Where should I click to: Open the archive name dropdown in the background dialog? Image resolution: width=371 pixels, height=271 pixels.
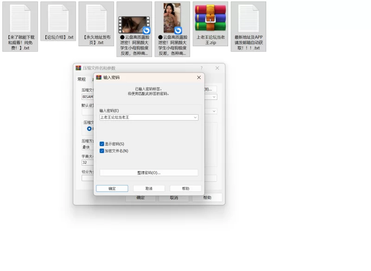point(214,97)
